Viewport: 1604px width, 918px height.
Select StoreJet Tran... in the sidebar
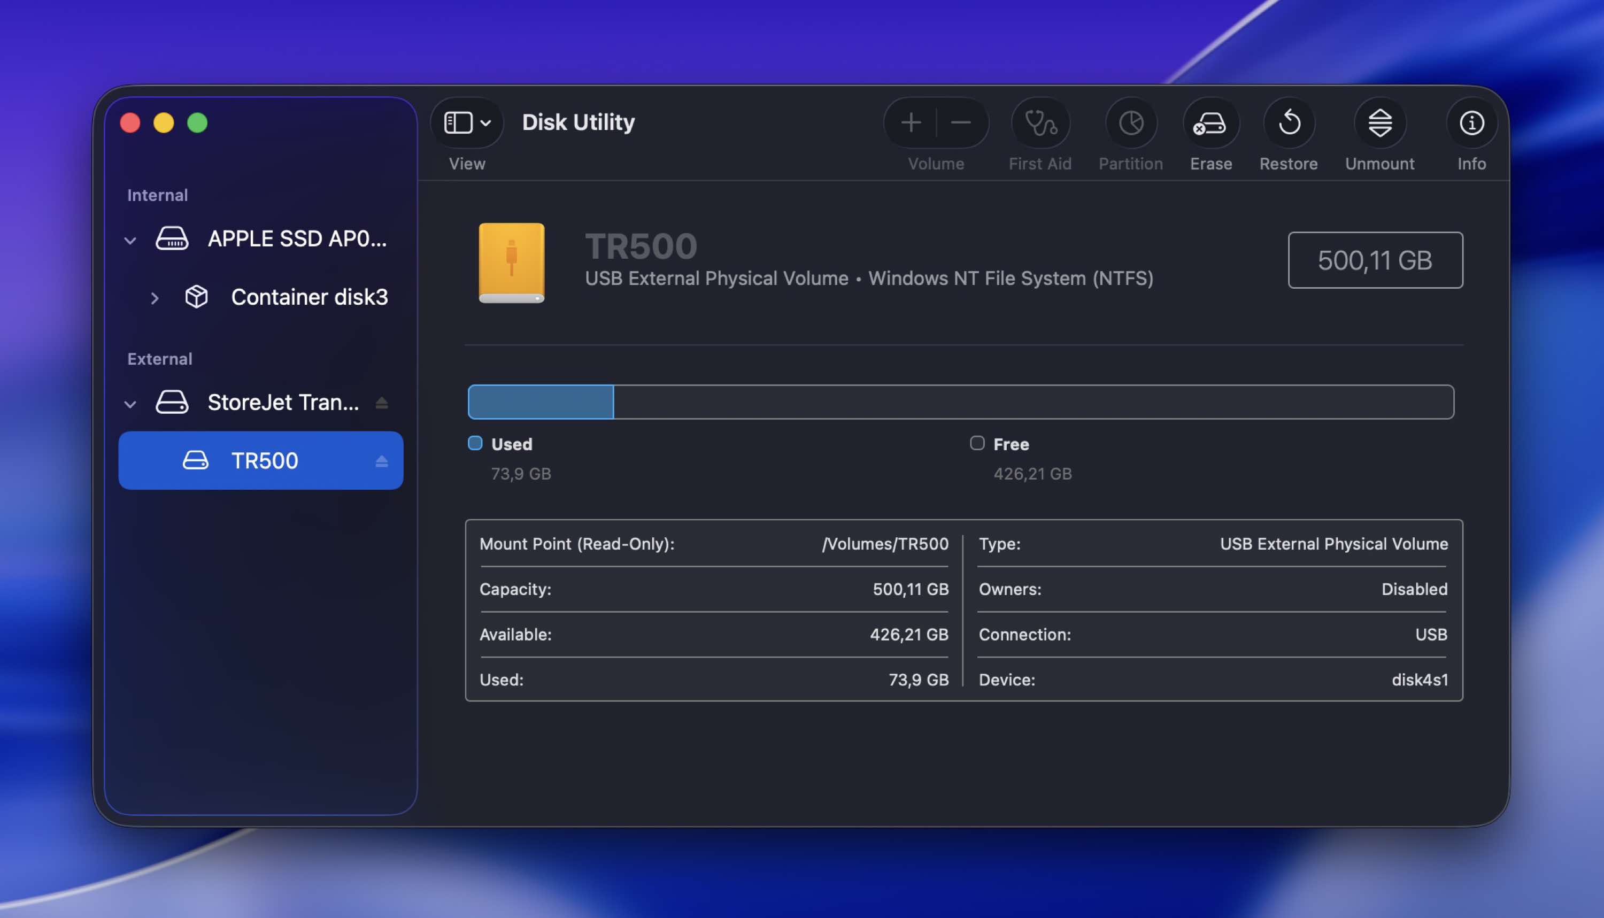click(x=260, y=402)
